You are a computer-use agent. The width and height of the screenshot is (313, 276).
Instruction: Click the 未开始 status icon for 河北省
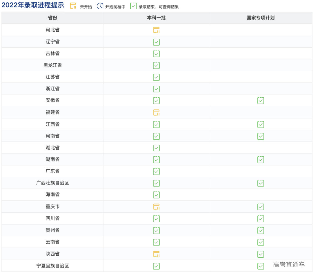156,30
